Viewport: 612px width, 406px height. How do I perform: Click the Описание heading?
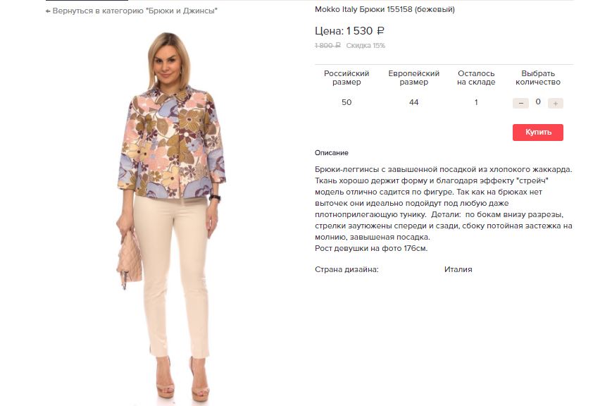click(332, 153)
